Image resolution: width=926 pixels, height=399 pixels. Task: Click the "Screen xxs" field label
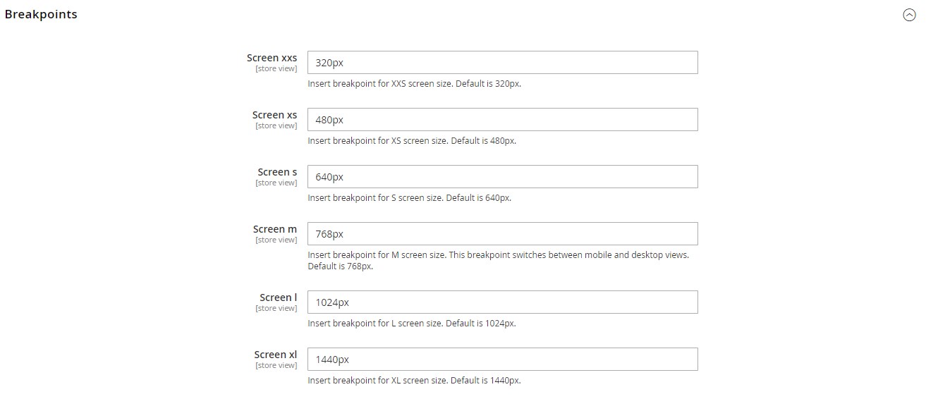[272, 58]
